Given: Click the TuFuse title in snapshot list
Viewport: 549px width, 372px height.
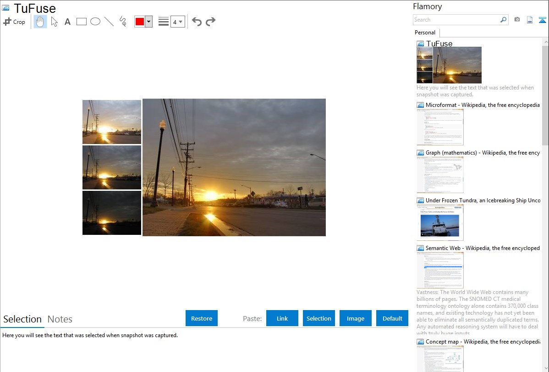Looking at the screenshot, I should point(439,44).
